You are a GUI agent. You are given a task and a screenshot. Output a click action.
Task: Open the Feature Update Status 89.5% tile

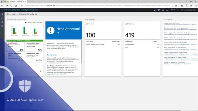pyautogui.click(x=34, y=57)
